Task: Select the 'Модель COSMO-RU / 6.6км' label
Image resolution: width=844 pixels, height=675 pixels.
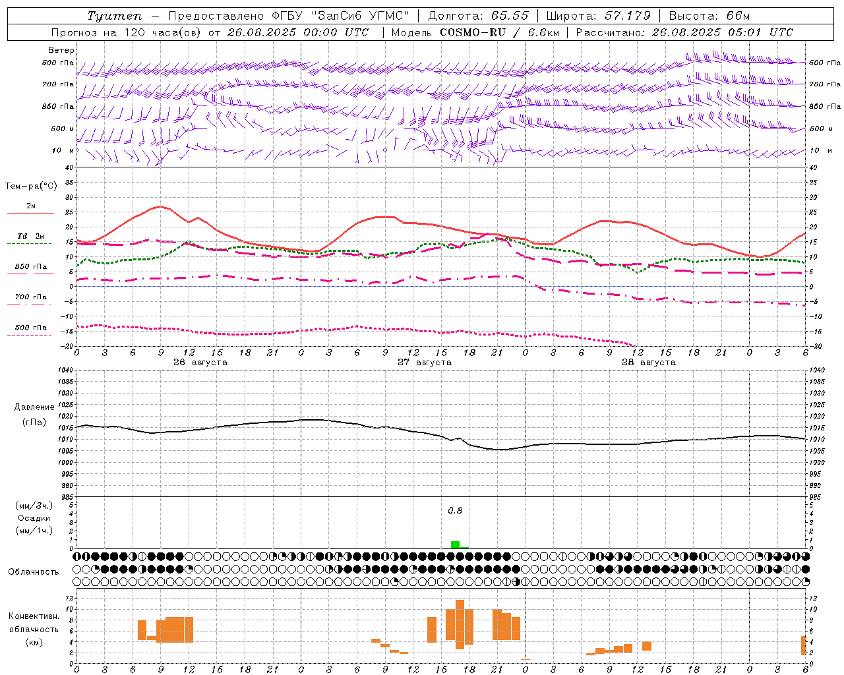Action: click(475, 32)
